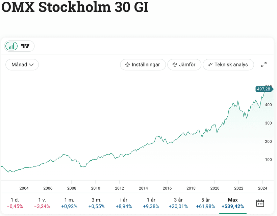Open the Månad interval dropdown
This screenshot has width=277, height=216.
pos(22,64)
